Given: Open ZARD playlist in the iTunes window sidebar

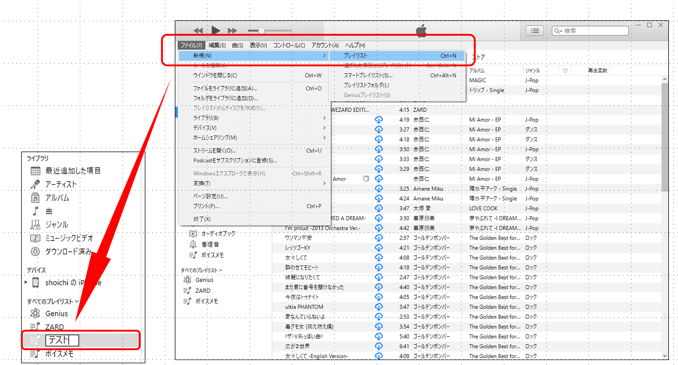Looking at the screenshot, I should pos(197,290).
